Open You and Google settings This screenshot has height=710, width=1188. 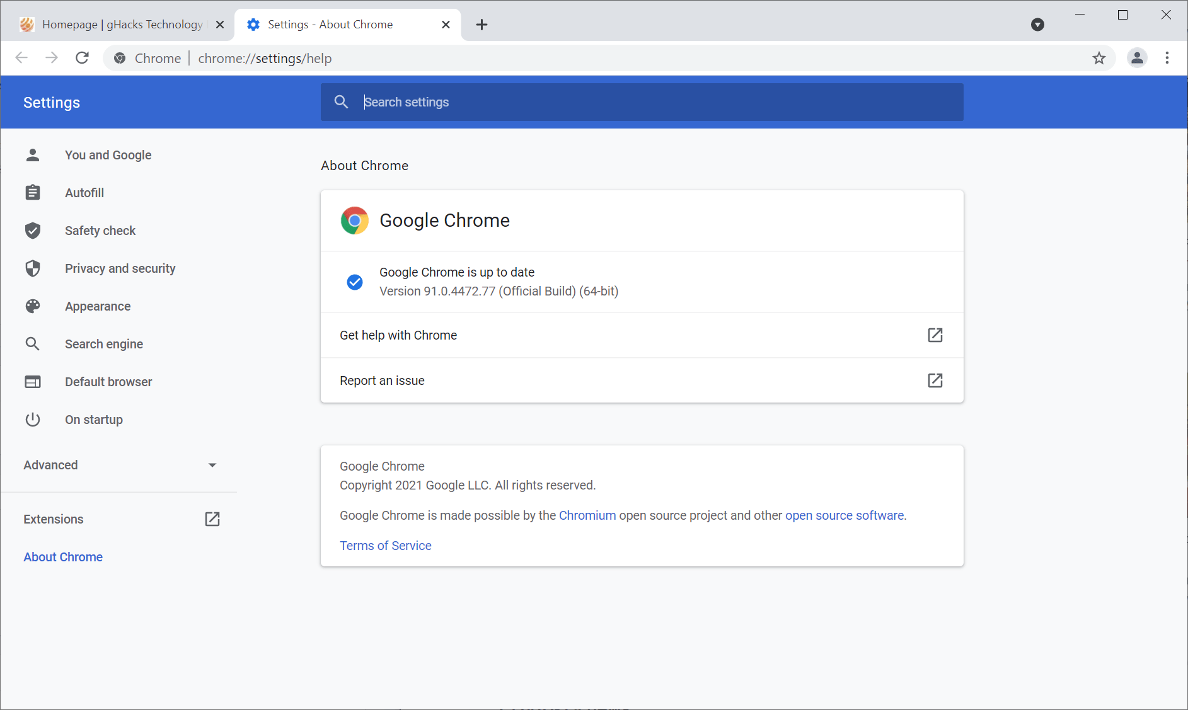tap(108, 155)
